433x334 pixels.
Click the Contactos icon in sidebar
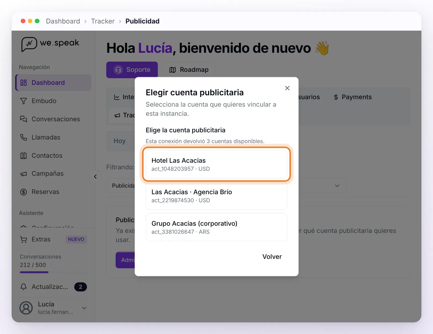point(23,156)
